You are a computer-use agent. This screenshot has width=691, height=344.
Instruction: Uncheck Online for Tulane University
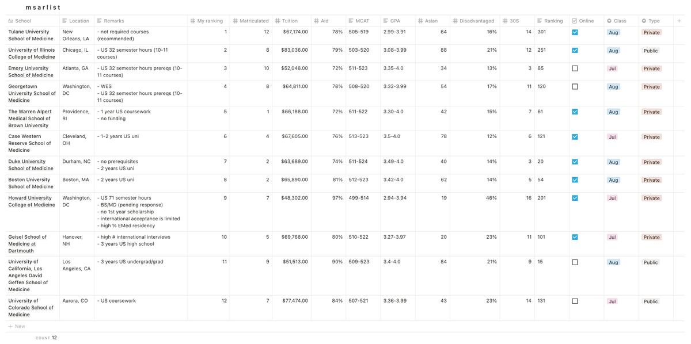tap(575, 32)
